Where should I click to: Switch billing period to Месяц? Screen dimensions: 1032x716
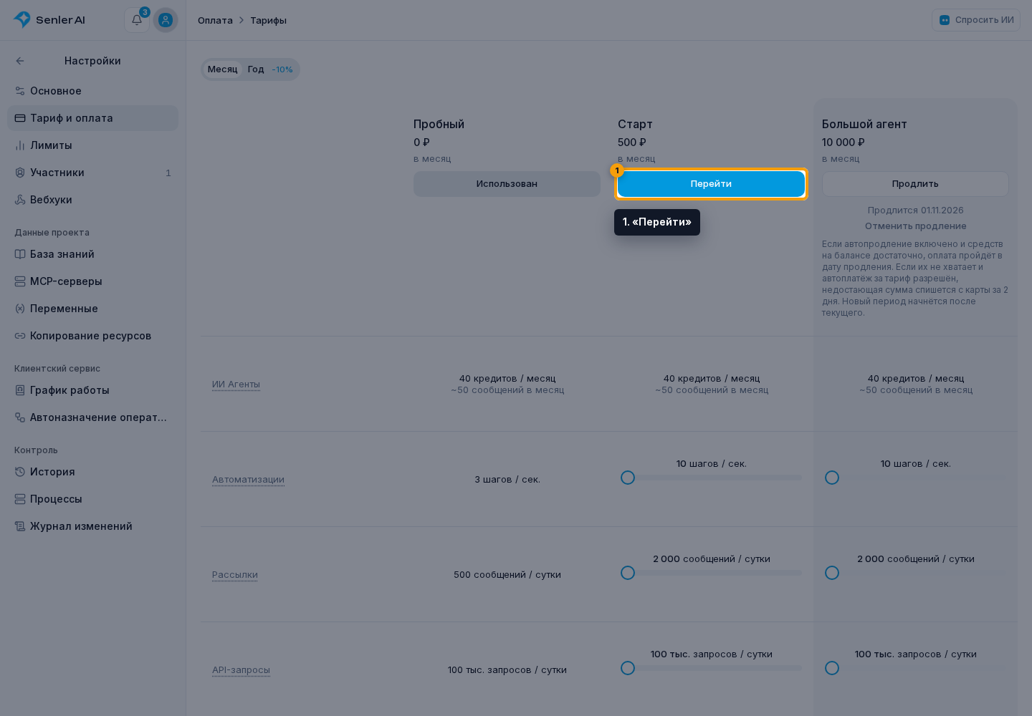222,69
